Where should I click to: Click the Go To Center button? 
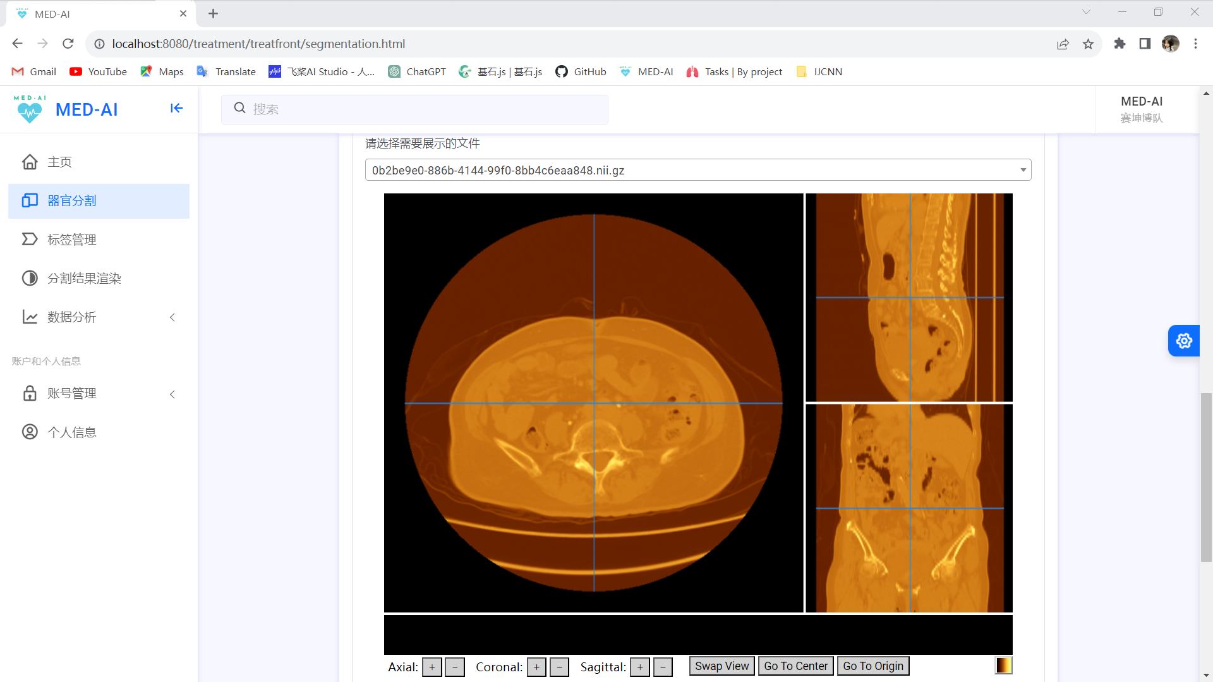coord(795,666)
